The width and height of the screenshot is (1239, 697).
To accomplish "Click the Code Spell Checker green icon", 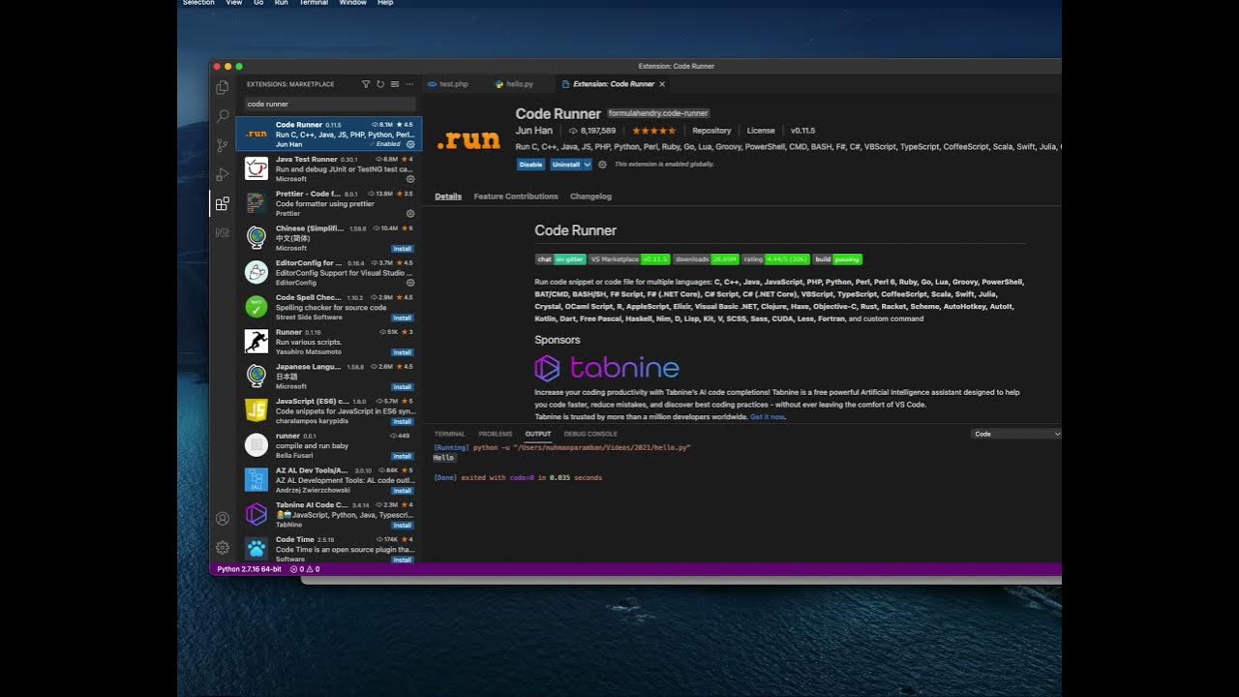I will coord(257,307).
